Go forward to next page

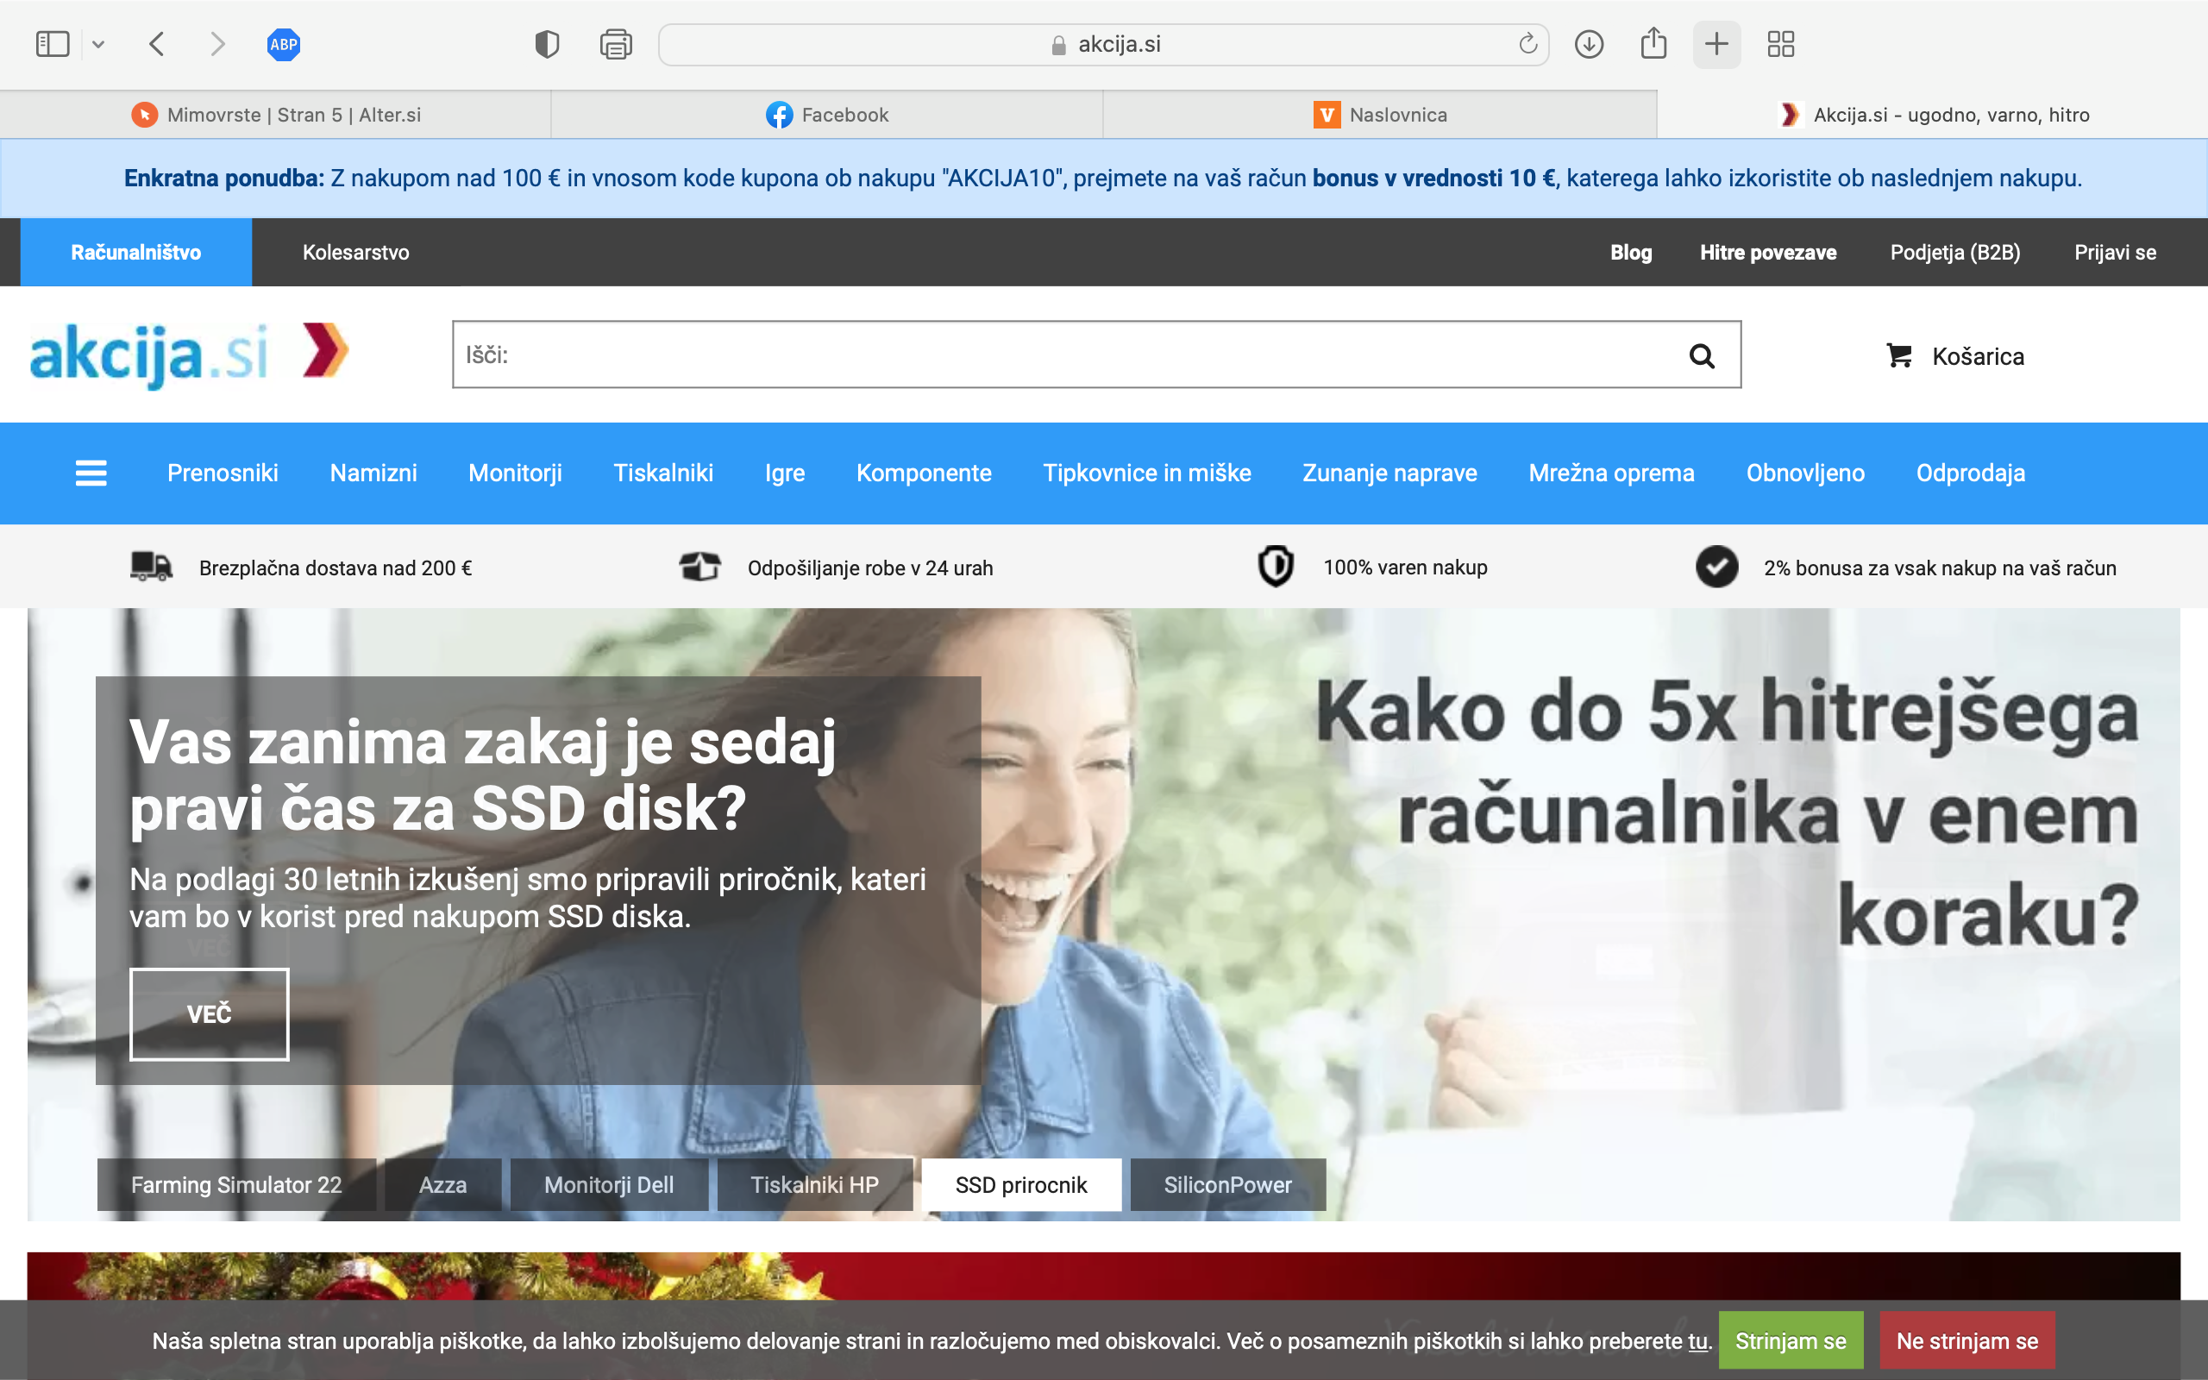tap(217, 44)
